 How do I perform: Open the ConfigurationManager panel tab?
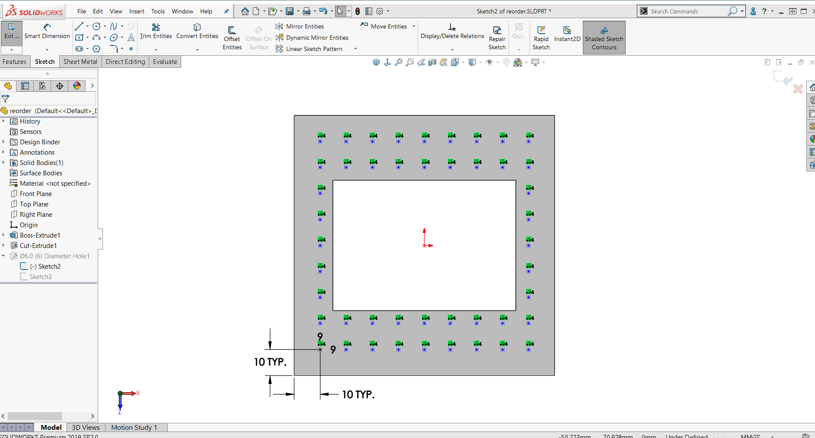pyautogui.click(x=42, y=86)
